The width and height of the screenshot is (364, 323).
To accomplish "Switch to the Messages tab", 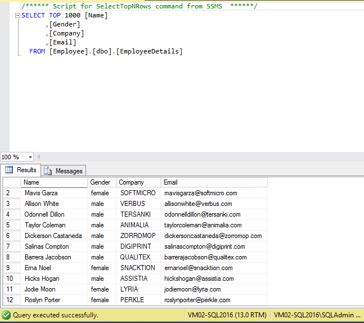I will coord(63,171).
